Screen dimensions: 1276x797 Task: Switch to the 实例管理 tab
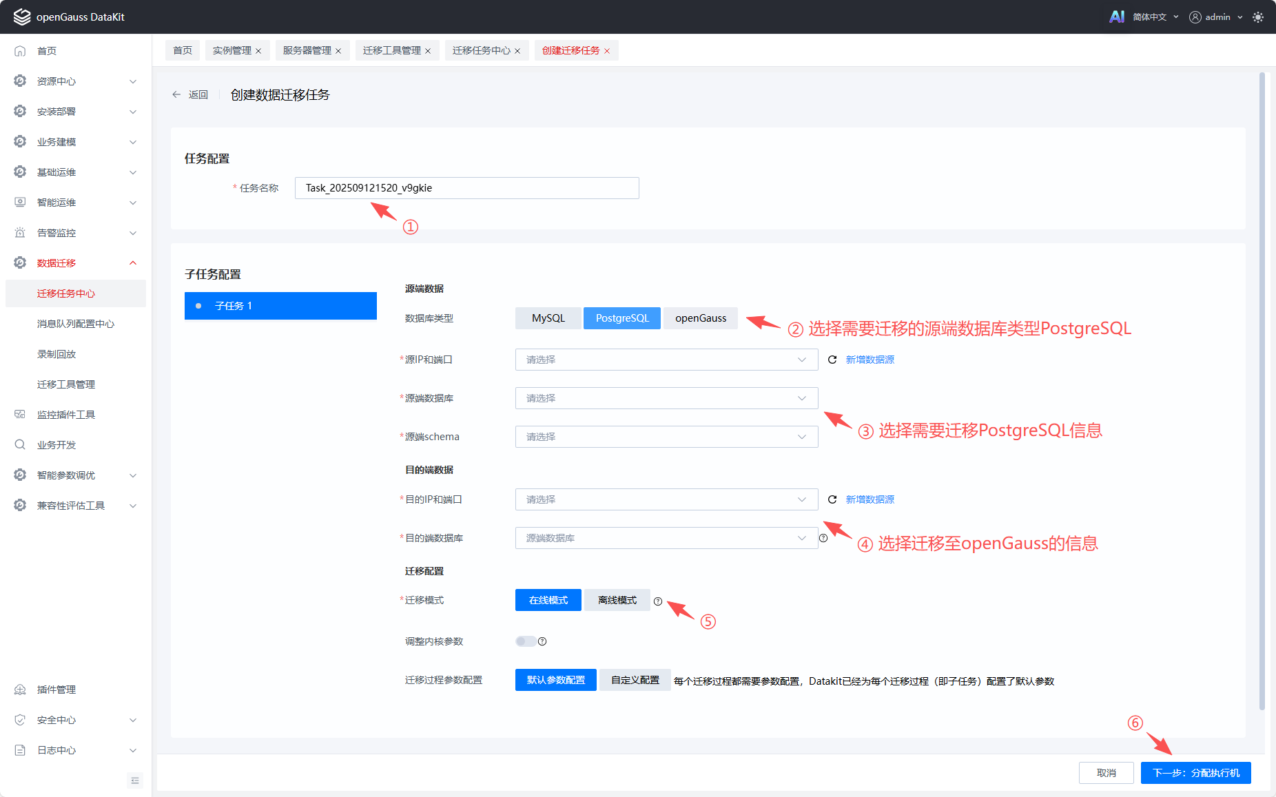pyautogui.click(x=231, y=50)
